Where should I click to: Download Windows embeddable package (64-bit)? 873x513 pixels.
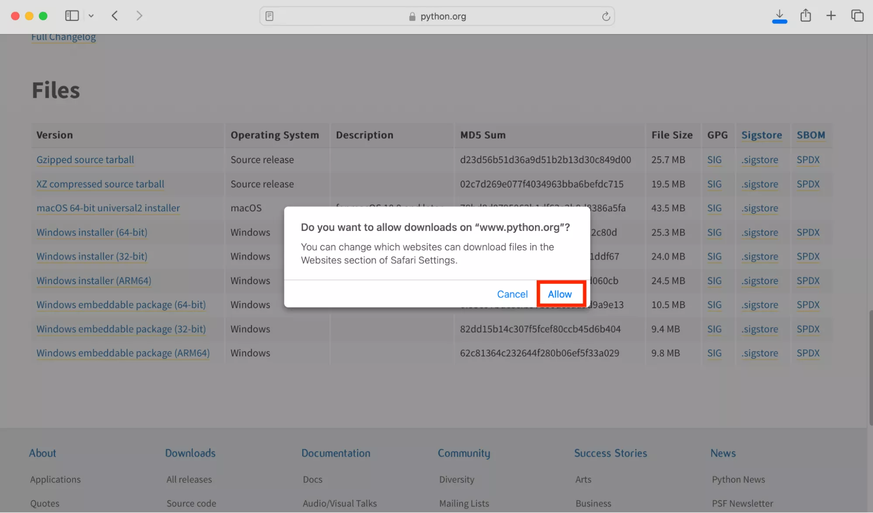tap(121, 305)
